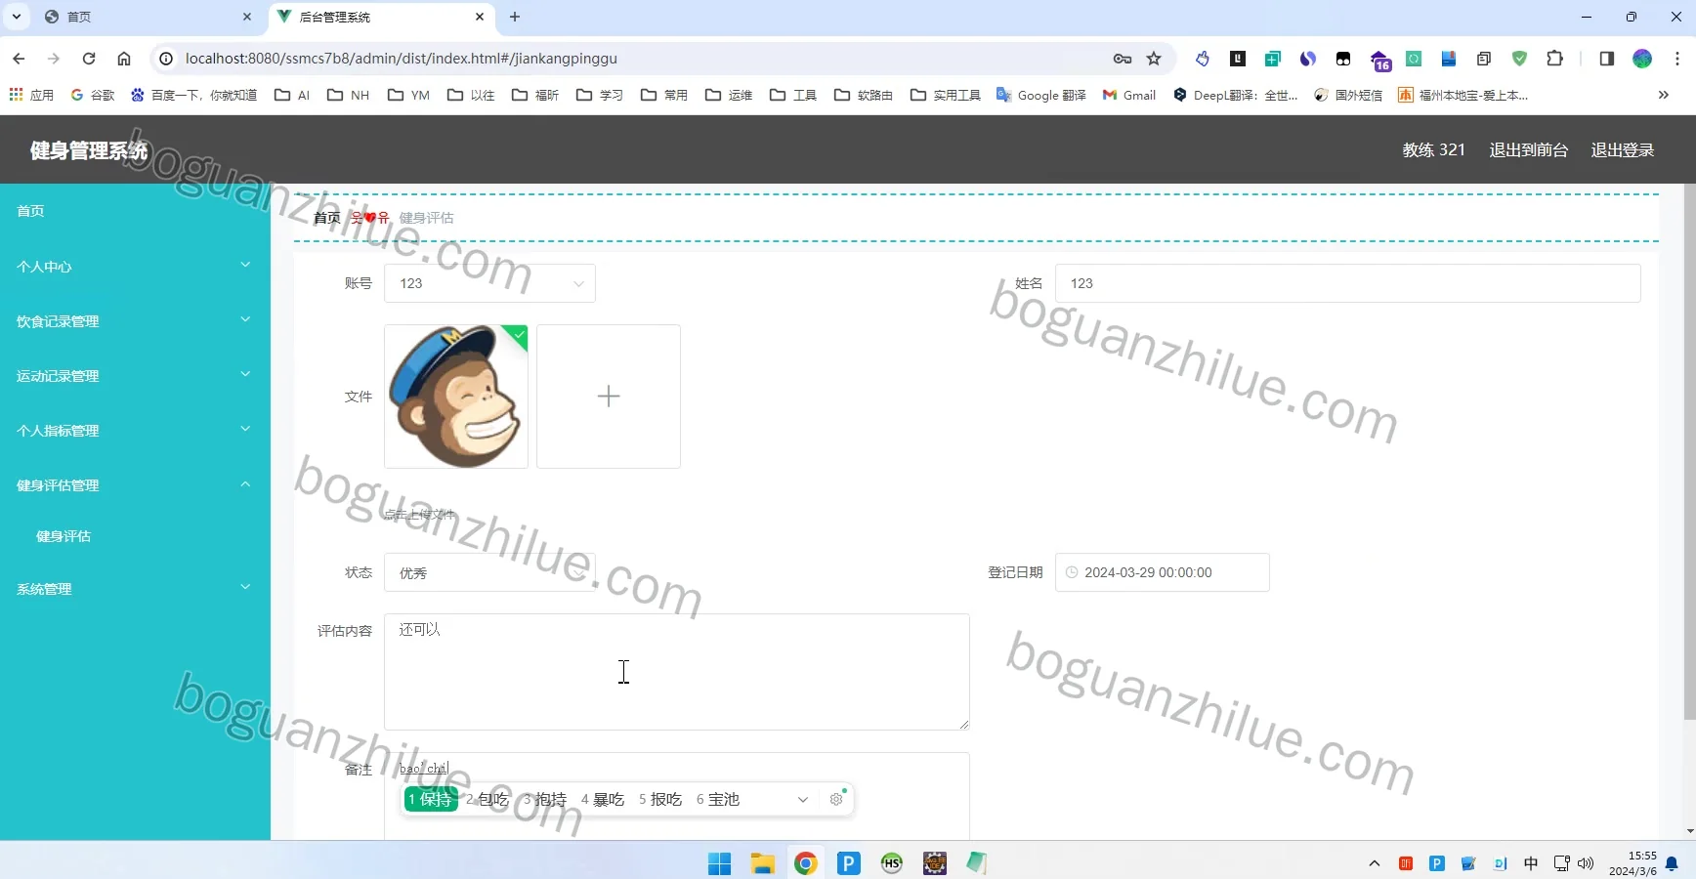Click 退出到前台 in the header
The image size is (1696, 879).
[1528, 149]
